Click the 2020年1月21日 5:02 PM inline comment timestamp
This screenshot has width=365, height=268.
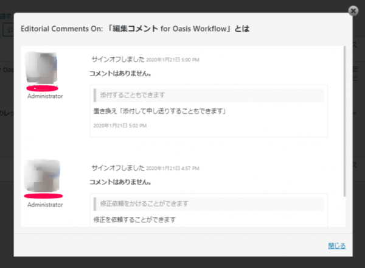(120, 125)
